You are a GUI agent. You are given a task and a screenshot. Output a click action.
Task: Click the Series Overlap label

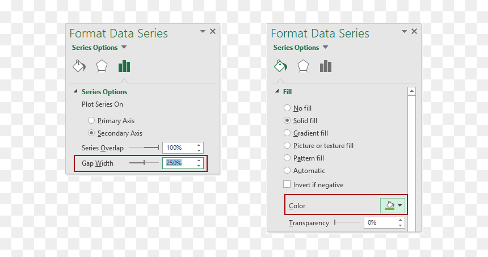point(102,148)
